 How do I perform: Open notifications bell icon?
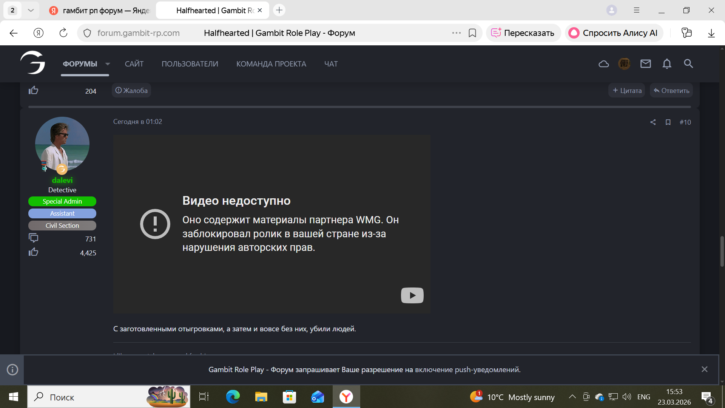tap(667, 64)
